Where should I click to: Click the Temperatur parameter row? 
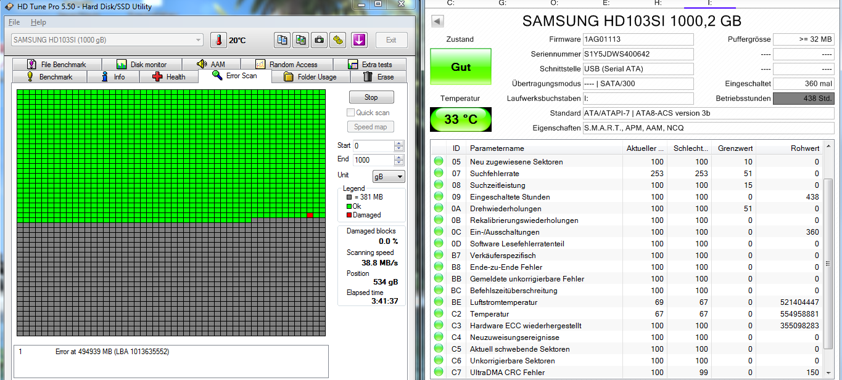627,314
